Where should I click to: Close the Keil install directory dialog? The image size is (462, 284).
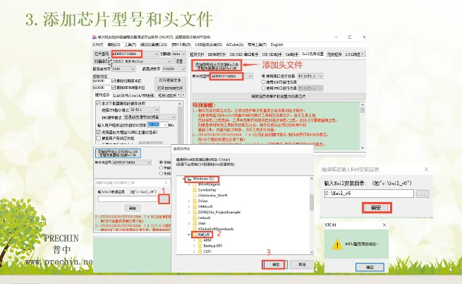(x=426, y=169)
